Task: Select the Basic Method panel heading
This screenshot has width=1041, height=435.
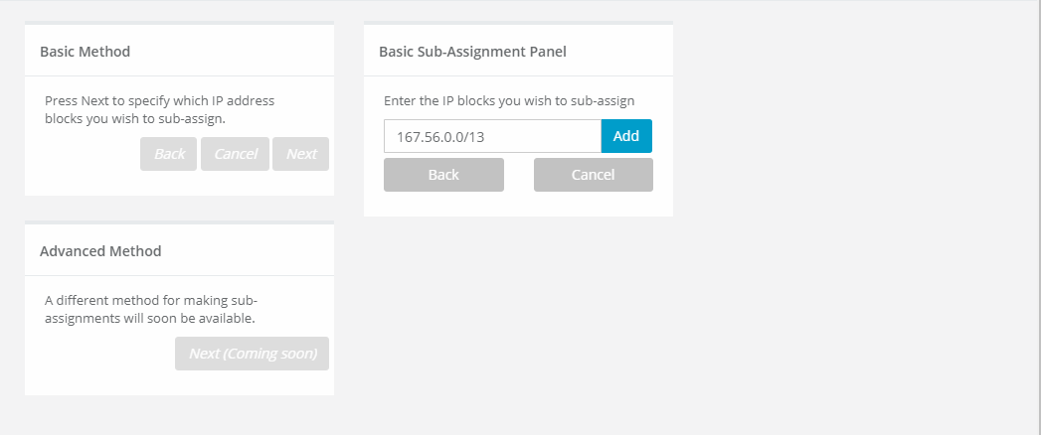Action: (x=85, y=51)
